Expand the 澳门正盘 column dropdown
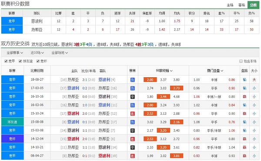Viewport: 261px width, 161px height. pyautogui.click(x=215, y=71)
